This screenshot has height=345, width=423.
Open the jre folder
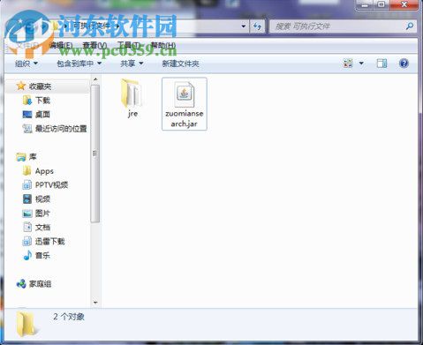[132, 98]
